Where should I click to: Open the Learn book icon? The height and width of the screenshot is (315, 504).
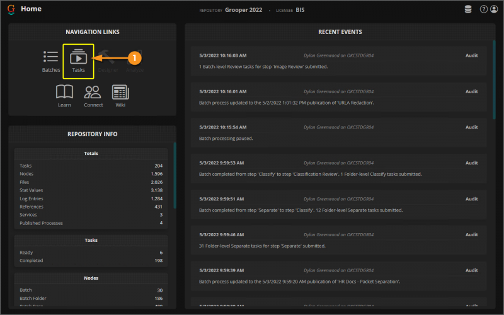click(64, 96)
